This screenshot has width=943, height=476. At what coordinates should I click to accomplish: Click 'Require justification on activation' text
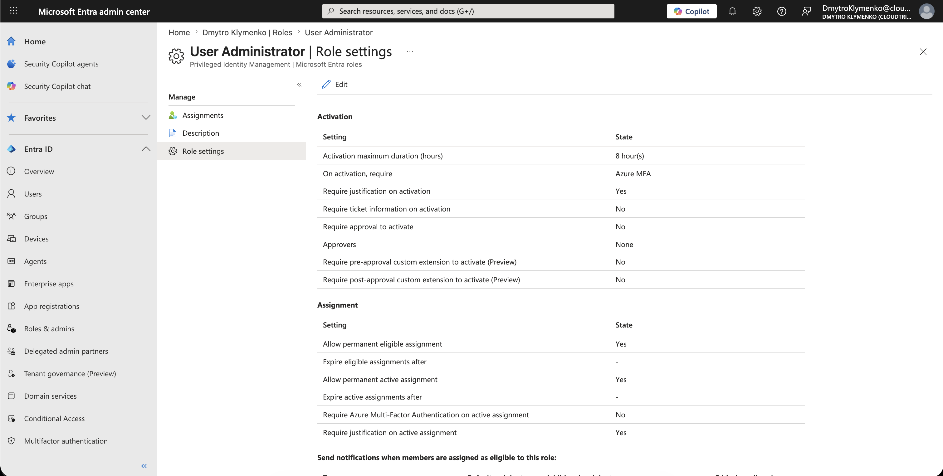coord(376,191)
